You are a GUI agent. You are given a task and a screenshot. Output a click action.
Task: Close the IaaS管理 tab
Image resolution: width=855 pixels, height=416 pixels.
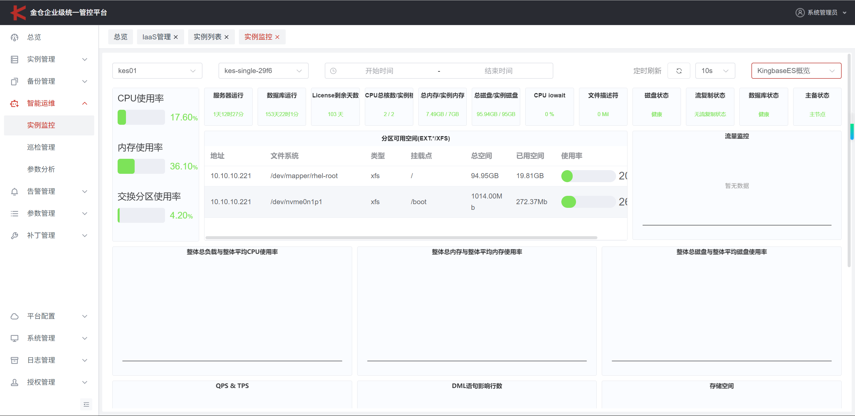pos(176,37)
